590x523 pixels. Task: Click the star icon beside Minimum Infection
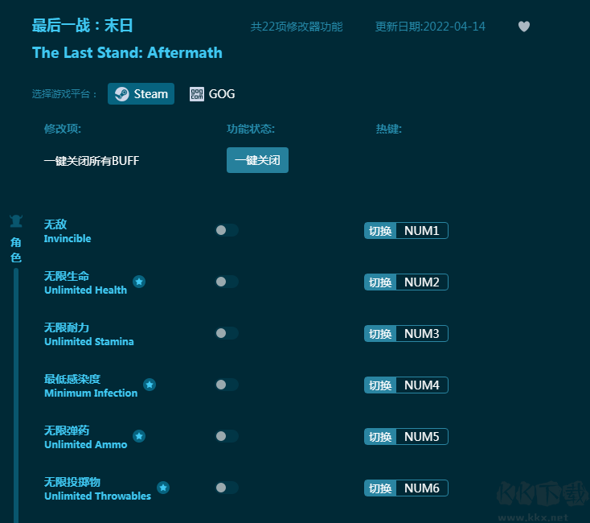(x=150, y=385)
